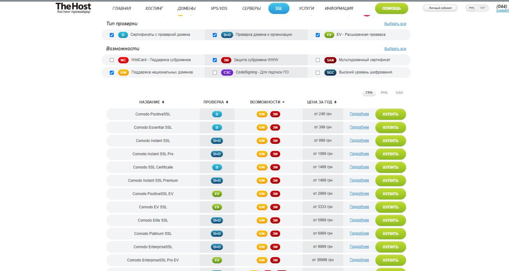Click the D+O badge in Comodo Instant SSL Pro row

(x=217, y=154)
